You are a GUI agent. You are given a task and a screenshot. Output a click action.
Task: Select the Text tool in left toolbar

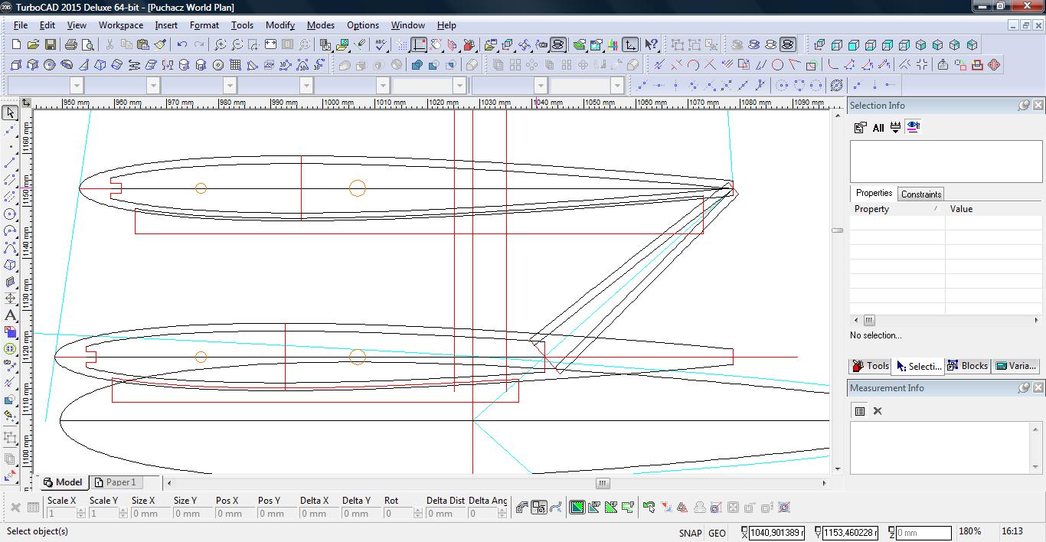coord(10,315)
